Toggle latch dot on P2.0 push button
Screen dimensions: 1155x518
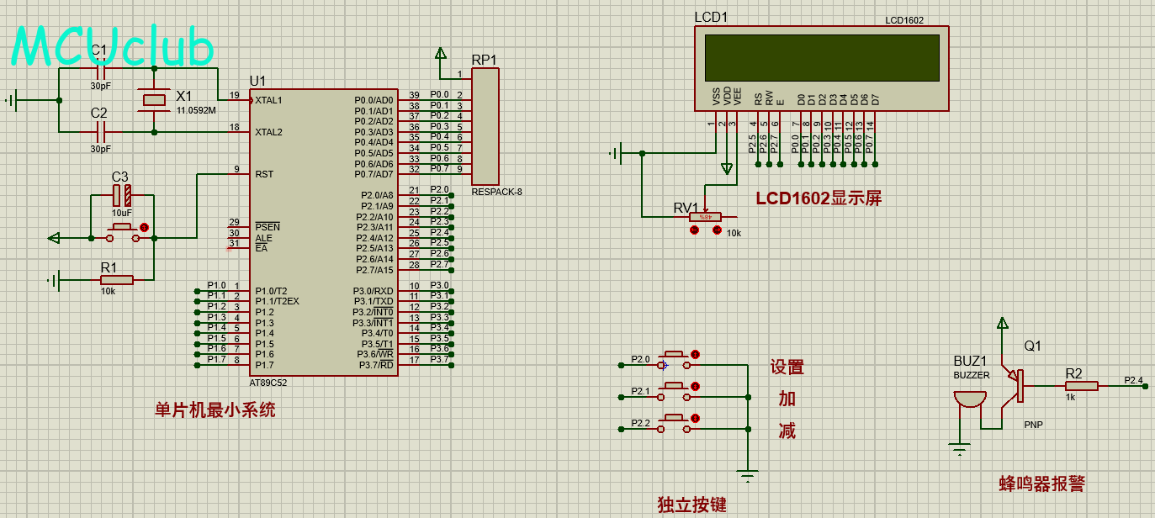coord(695,354)
